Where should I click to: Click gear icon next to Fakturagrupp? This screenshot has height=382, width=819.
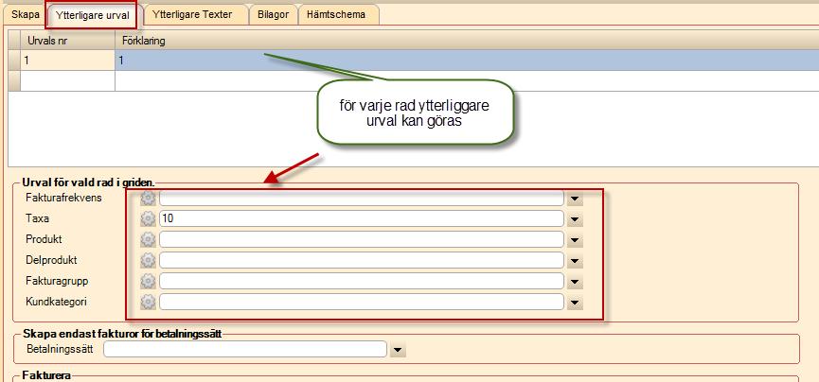149,281
